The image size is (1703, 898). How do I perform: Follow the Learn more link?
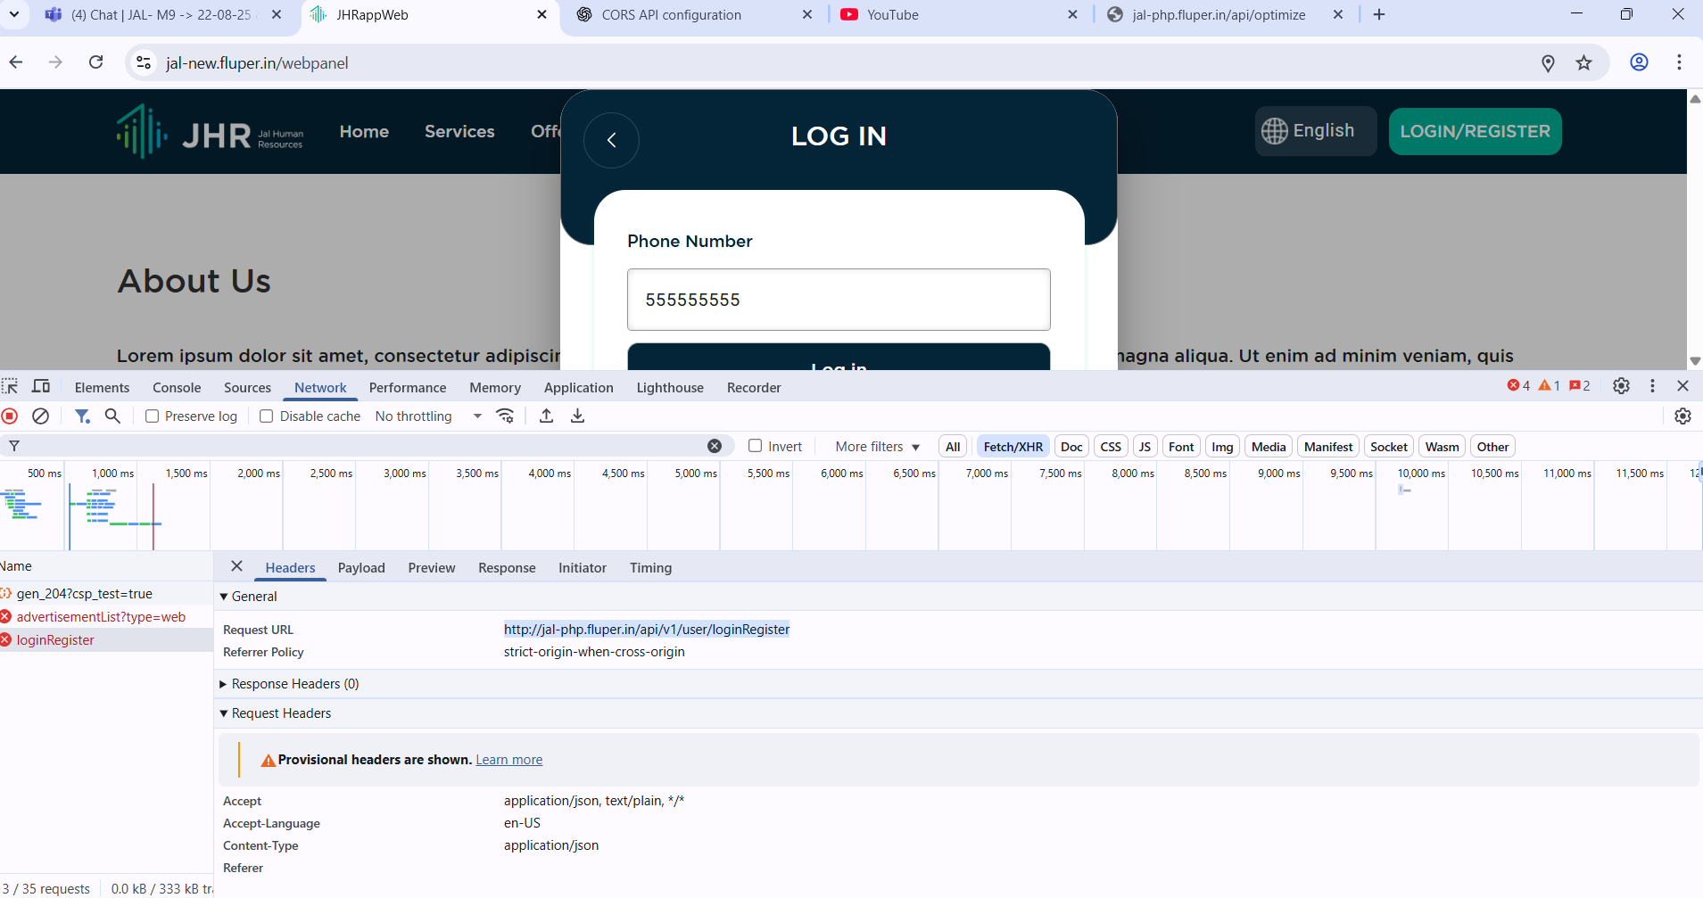click(x=508, y=760)
